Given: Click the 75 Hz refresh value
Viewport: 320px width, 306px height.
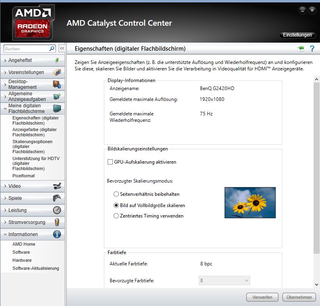Looking at the screenshot, I should point(206,114).
